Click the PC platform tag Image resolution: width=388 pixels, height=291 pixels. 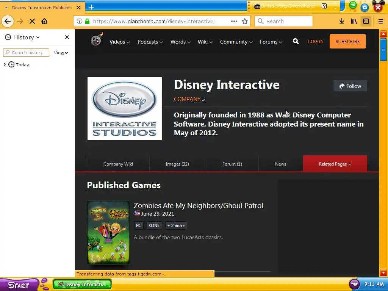pyautogui.click(x=139, y=225)
